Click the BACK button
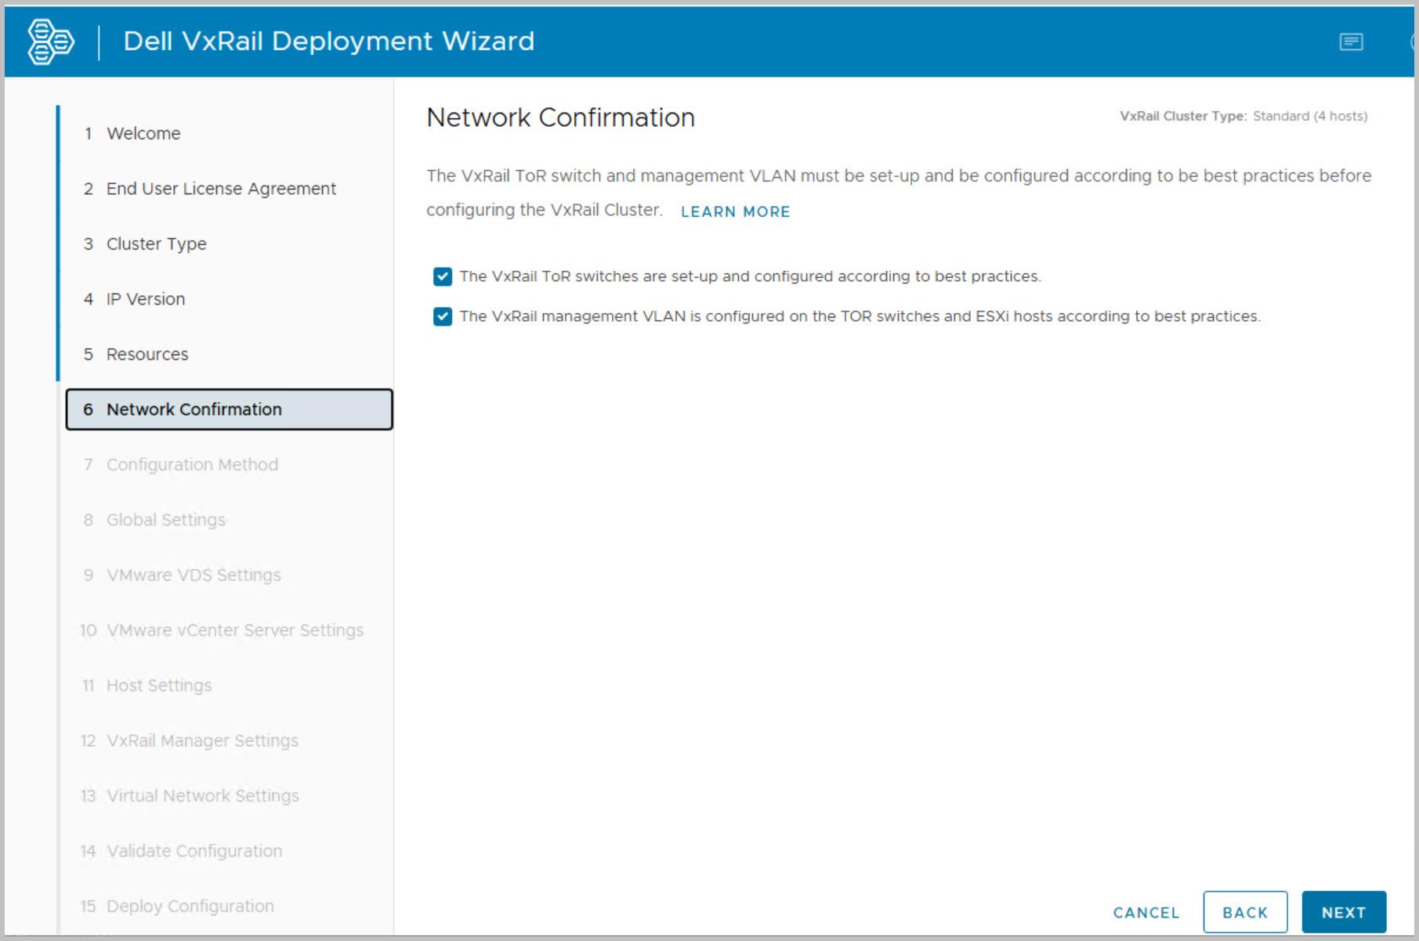This screenshot has width=1419, height=941. pos(1244,912)
